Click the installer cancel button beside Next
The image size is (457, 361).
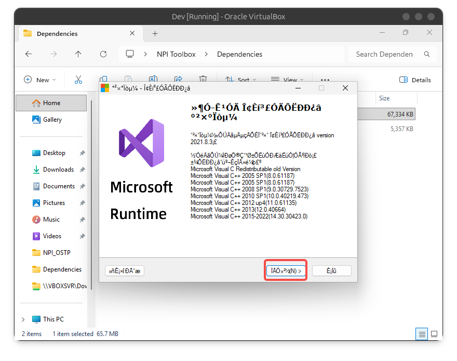(332, 270)
